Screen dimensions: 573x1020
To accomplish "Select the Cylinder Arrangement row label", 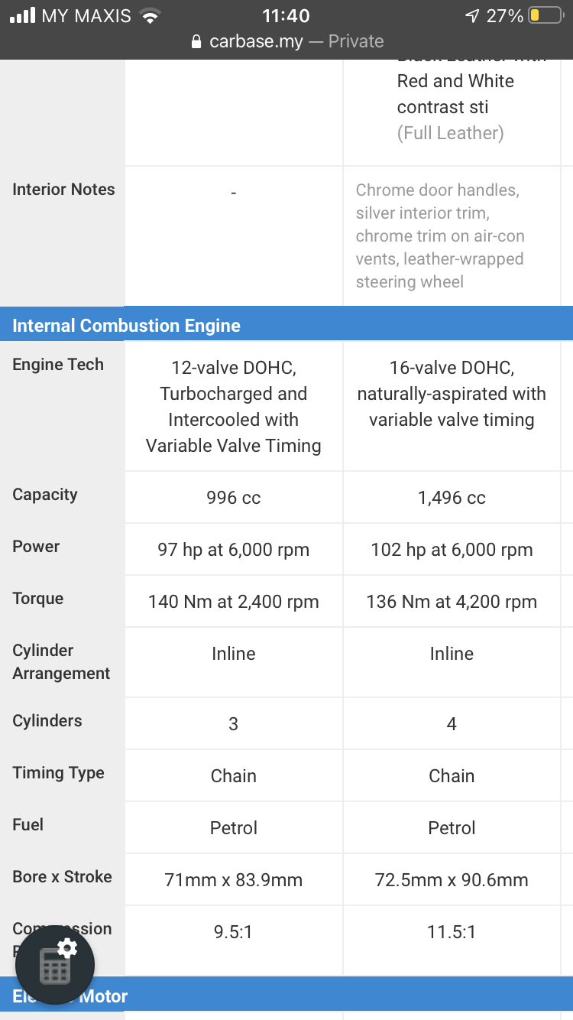I will coord(61,662).
